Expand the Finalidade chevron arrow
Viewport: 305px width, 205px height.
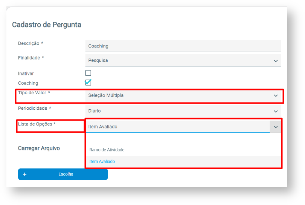[276, 61]
